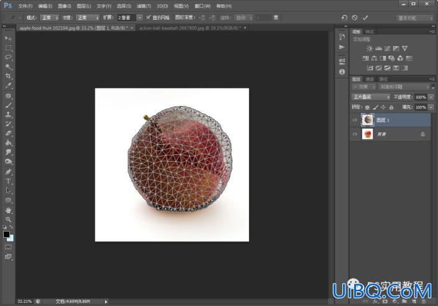This screenshot has width=438, height=306.
Task: Add a Vibrance adjustment triangle icon
Action: 404,48
